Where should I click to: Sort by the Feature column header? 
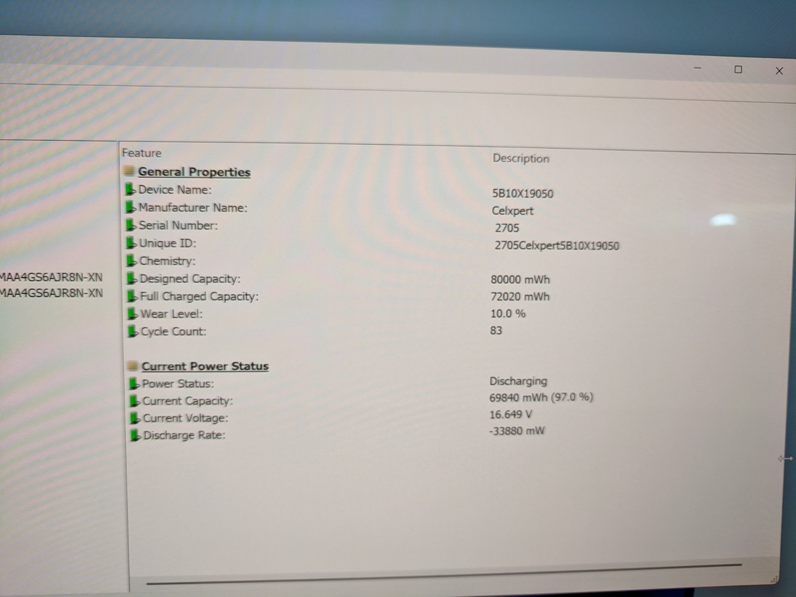pyautogui.click(x=142, y=153)
